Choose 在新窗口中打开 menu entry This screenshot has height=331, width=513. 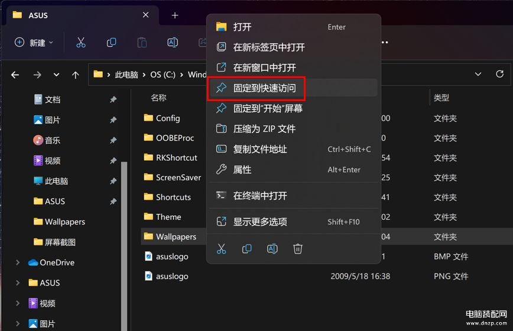pyautogui.click(x=294, y=68)
